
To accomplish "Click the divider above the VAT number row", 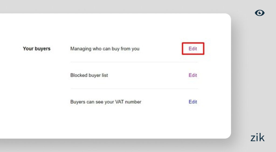I will (x=134, y=88).
